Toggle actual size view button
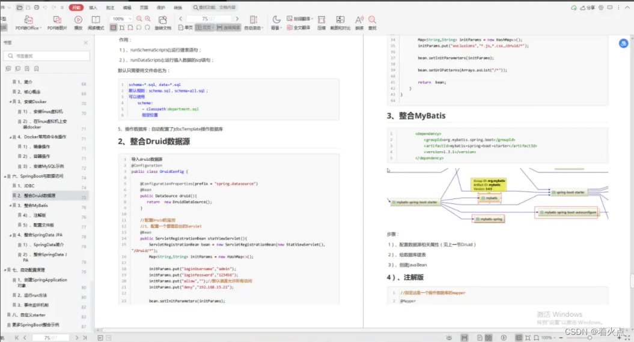This screenshot has width=634, height=342. point(113,28)
